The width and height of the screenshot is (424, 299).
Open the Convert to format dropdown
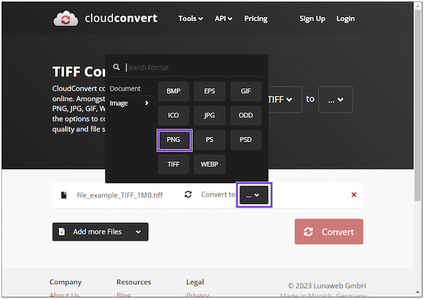[254, 195]
